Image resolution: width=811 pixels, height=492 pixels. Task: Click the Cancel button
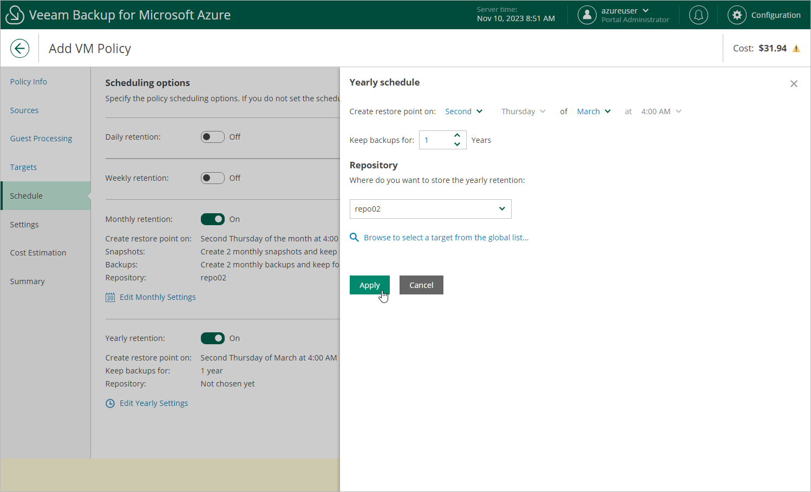tap(421, 285)
